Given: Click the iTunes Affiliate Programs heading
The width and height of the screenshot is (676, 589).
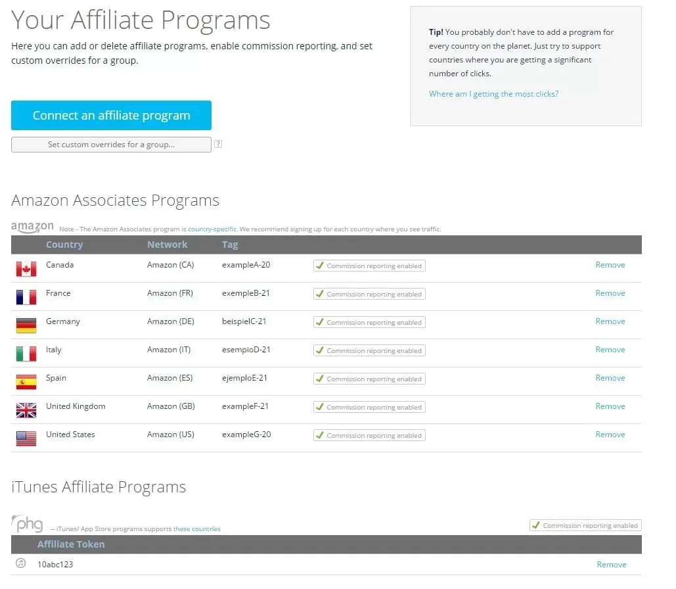Looking at the screenshot, I should click(x=99, y=487).
